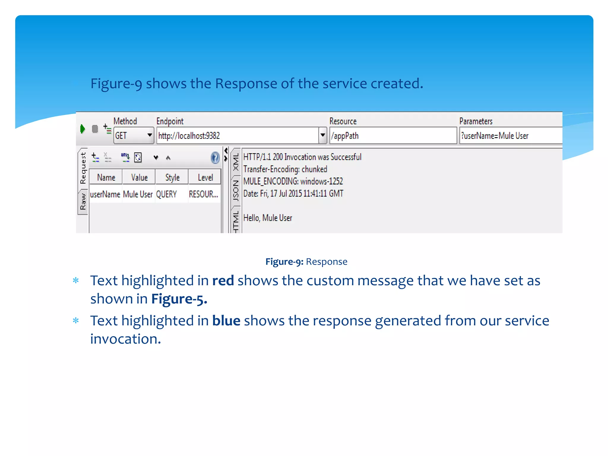Click the grey Cancel request stop icon

pyautogui.click(x=95, y=129)
